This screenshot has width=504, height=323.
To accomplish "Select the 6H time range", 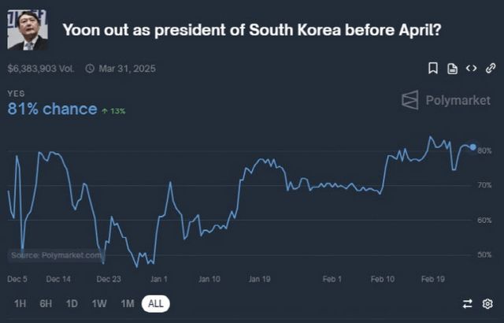I will tap(46, 303).
